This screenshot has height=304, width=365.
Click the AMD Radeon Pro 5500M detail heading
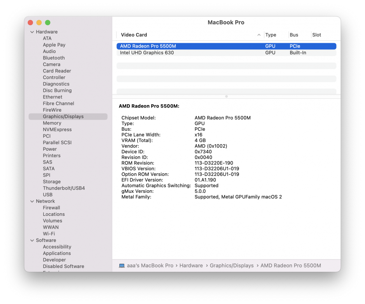pyautogui.click(x=149, y=106)
